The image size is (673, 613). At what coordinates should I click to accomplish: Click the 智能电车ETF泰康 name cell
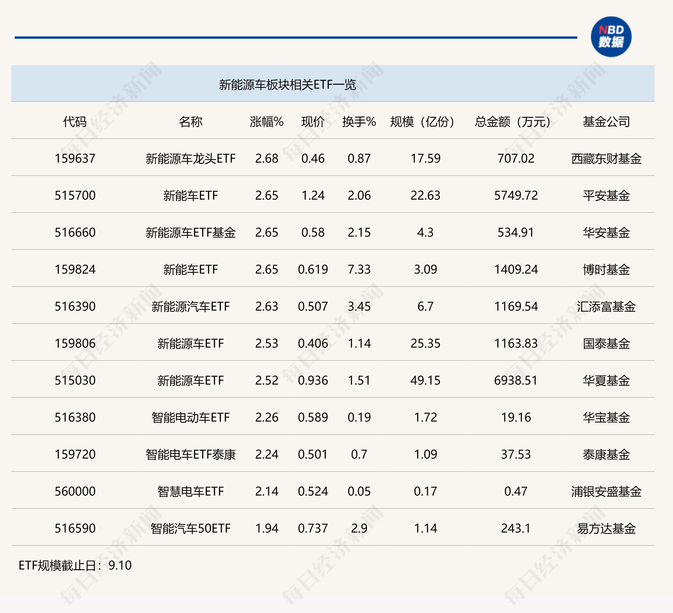pos(190,454)
